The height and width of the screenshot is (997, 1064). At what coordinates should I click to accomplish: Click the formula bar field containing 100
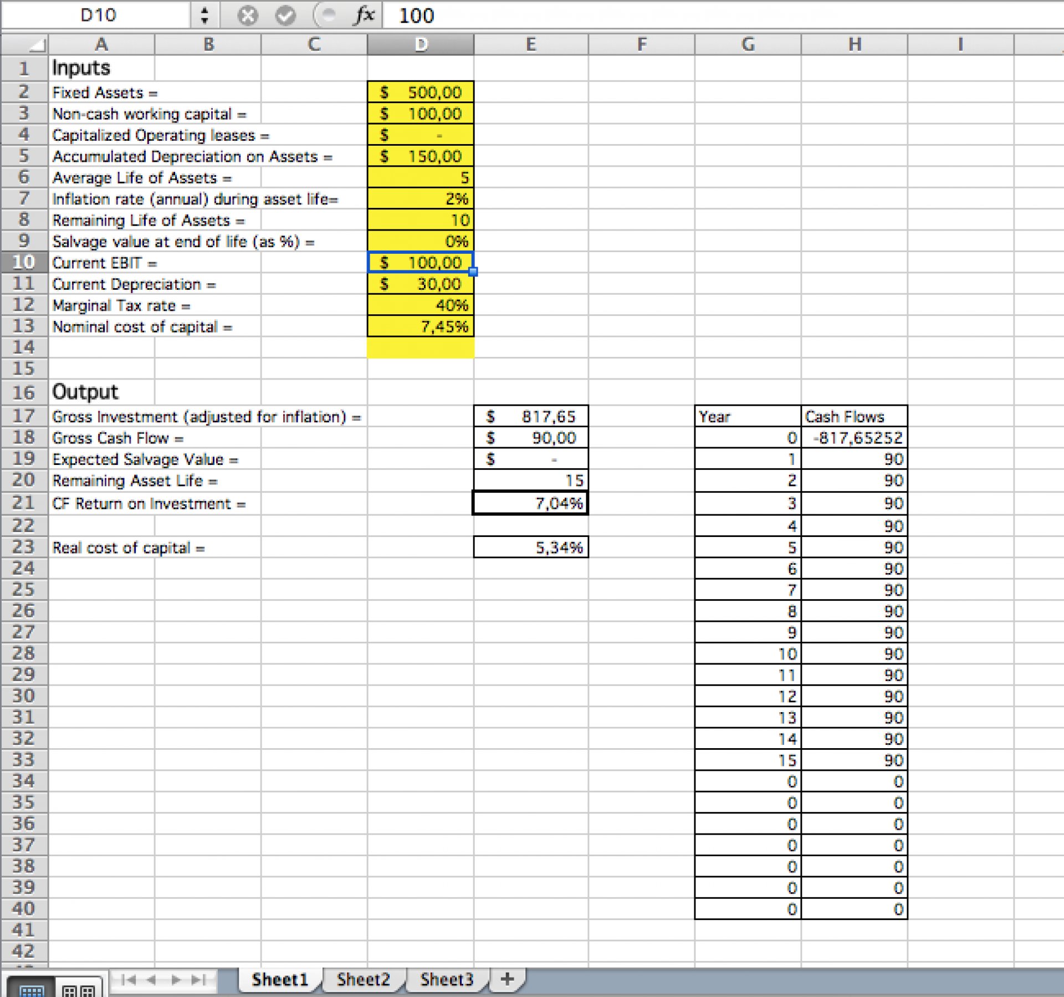(x=723, y=16)
